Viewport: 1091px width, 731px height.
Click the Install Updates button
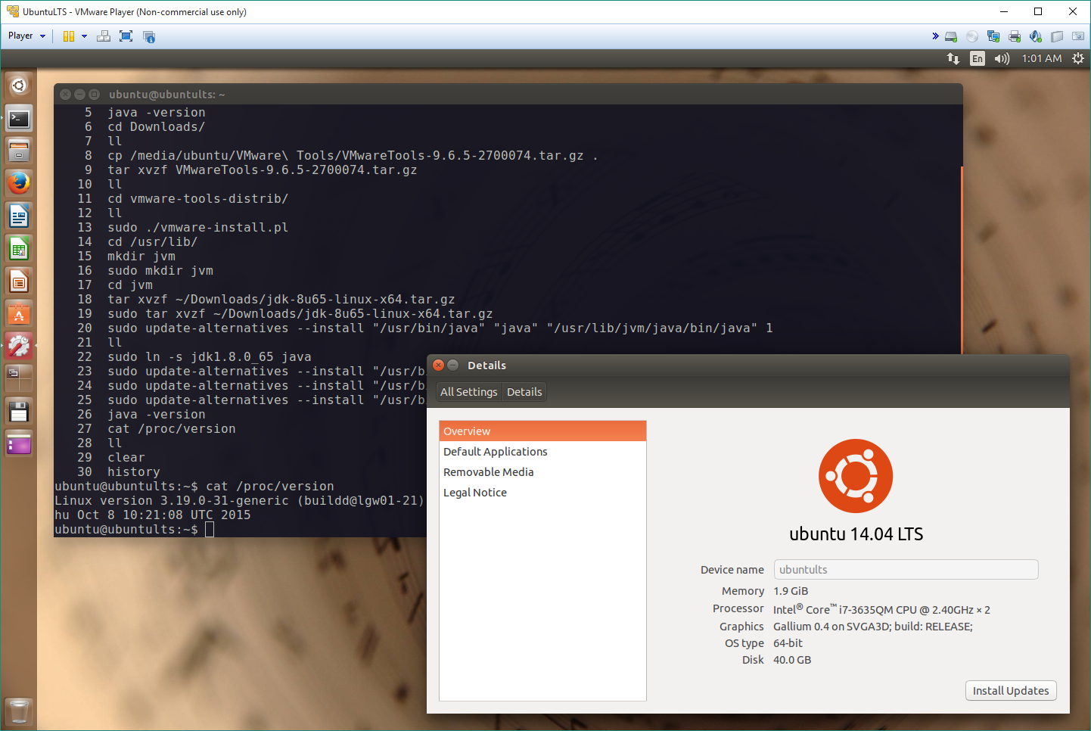tap(1011, 691)
